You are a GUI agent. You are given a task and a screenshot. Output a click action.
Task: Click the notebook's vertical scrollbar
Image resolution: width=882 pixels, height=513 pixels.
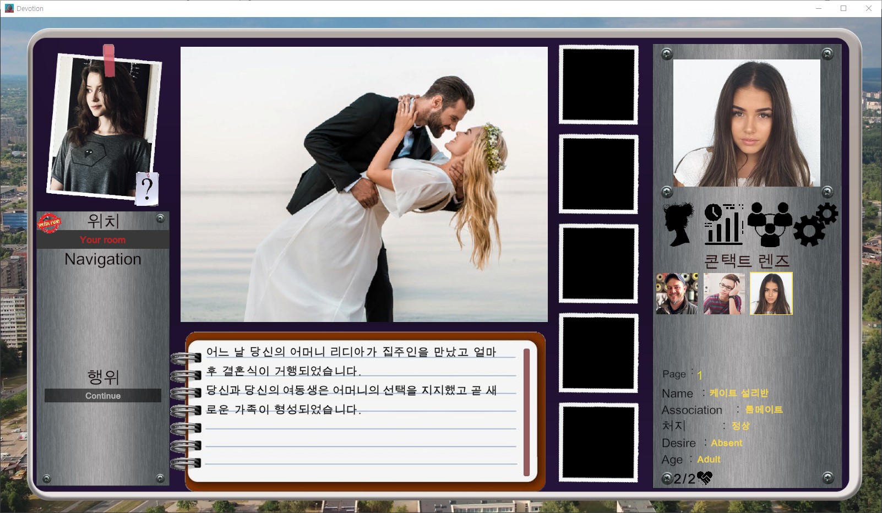click(x=526, y=412)
